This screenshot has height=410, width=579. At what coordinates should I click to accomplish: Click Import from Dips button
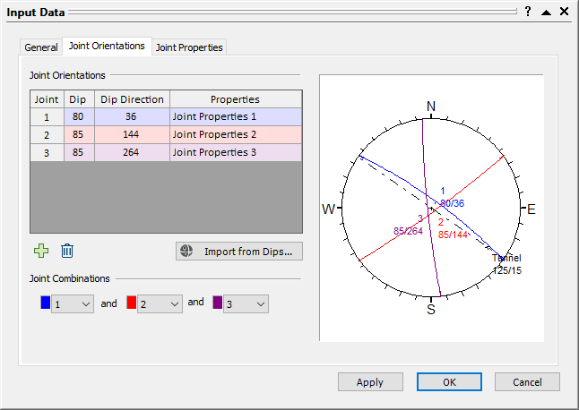(239, 251)
